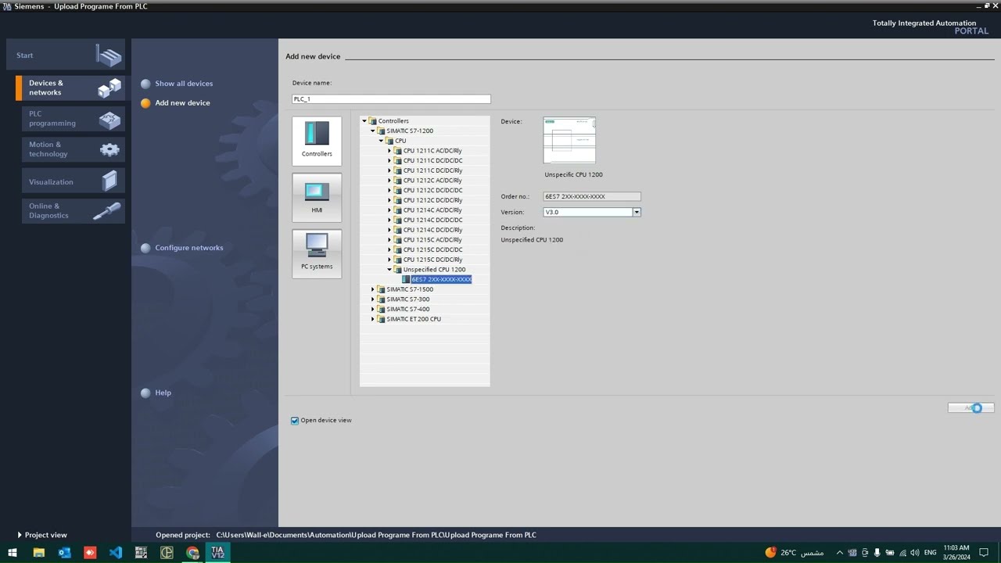The width and height of the screenshot is (1001, 563).
Task: Open Motion & technology portal
Action: (73, 149)
